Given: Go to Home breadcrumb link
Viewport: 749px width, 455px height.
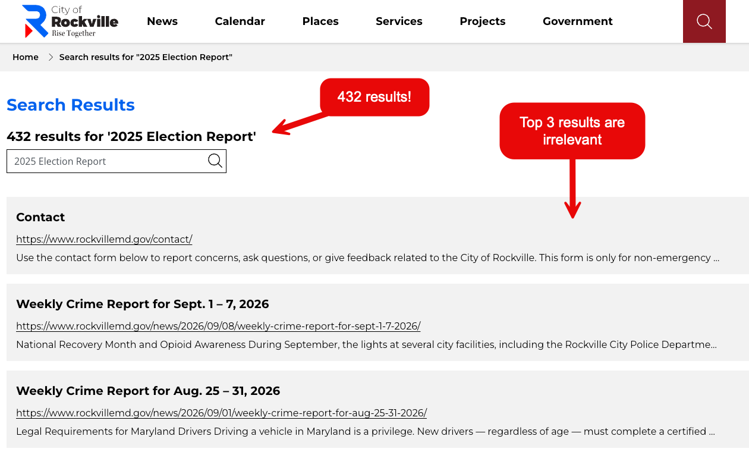Looking at the screenshot, I should click(x=26, y=57).
